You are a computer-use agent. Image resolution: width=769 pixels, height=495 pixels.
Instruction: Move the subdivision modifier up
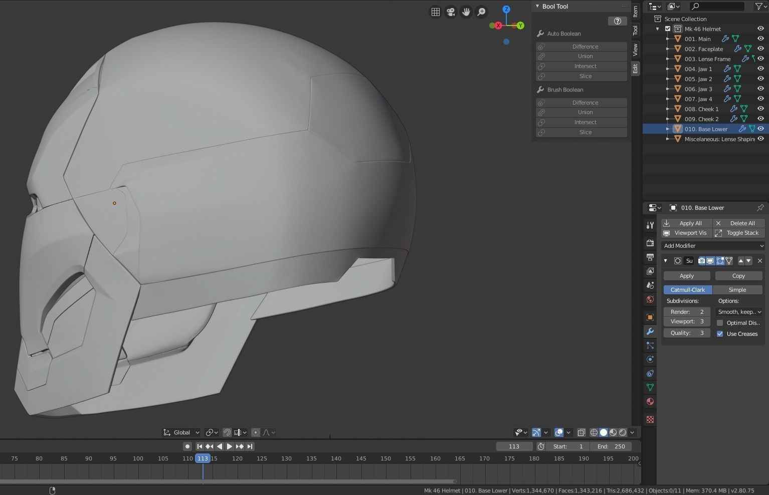point(741,261)
